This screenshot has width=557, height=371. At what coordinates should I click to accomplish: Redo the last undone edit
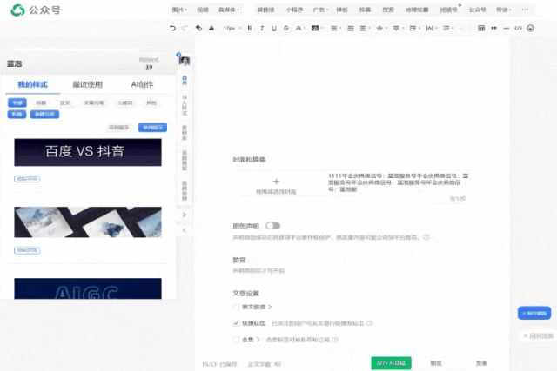coord(185,28)
